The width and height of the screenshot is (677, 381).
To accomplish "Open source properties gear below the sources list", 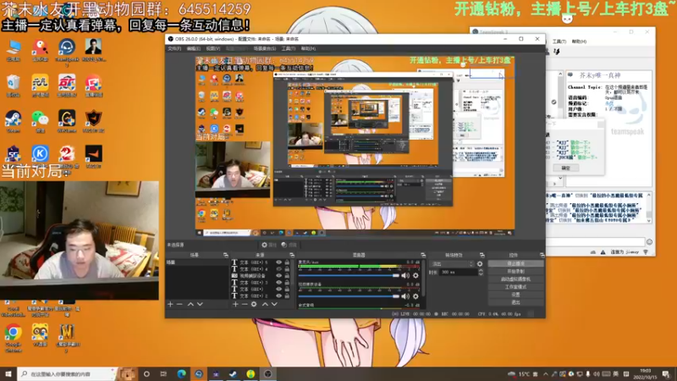I will tap(254, 304).
